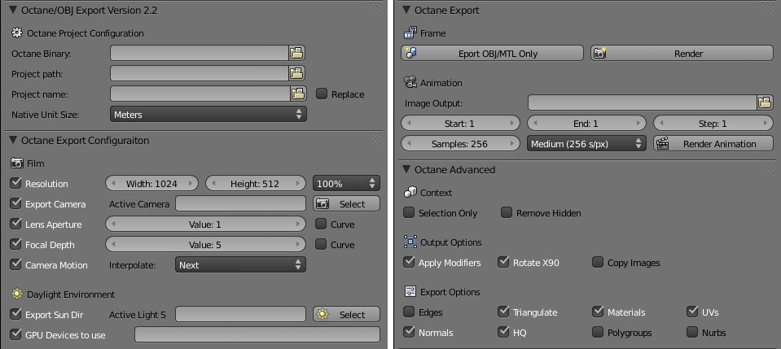Click the Lens Aperture Value slider
Image resolution: width=781 pixels, height=349 pixels.
pyautogui.click(x=205, y=225)
